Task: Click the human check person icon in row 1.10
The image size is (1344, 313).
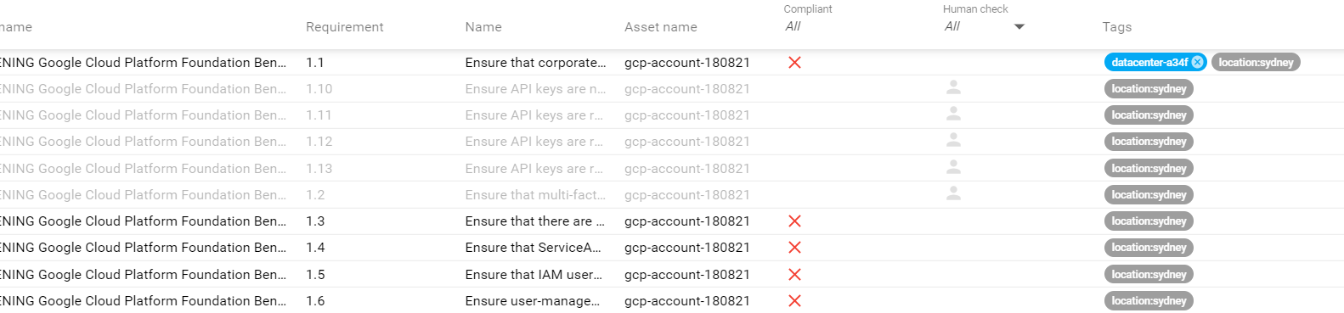Action: tap(953, 87)
